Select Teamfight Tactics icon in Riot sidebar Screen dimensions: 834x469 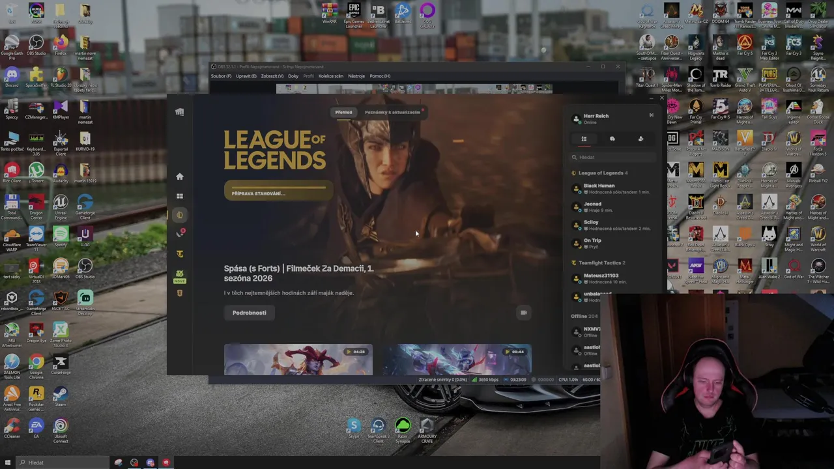180,254
